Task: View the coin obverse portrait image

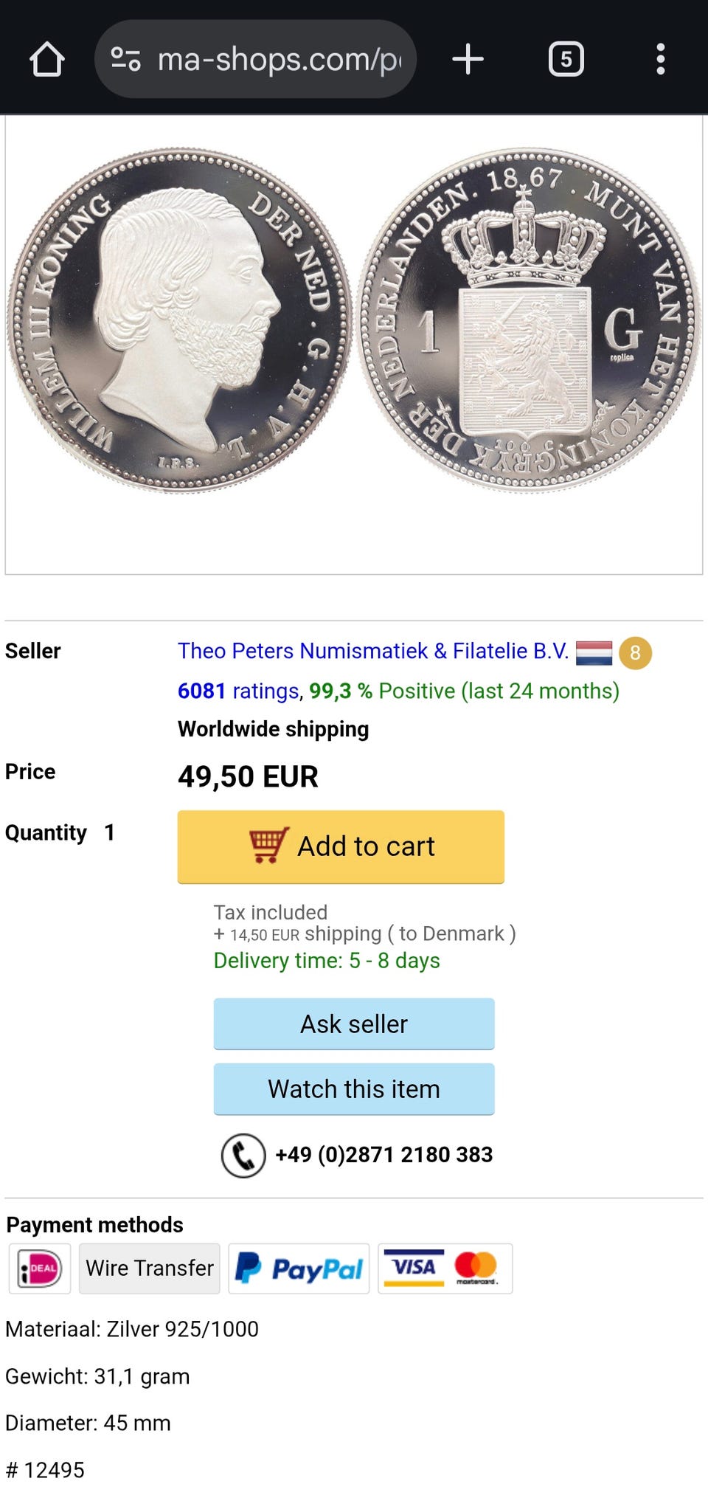Action: tap(179, 320)
